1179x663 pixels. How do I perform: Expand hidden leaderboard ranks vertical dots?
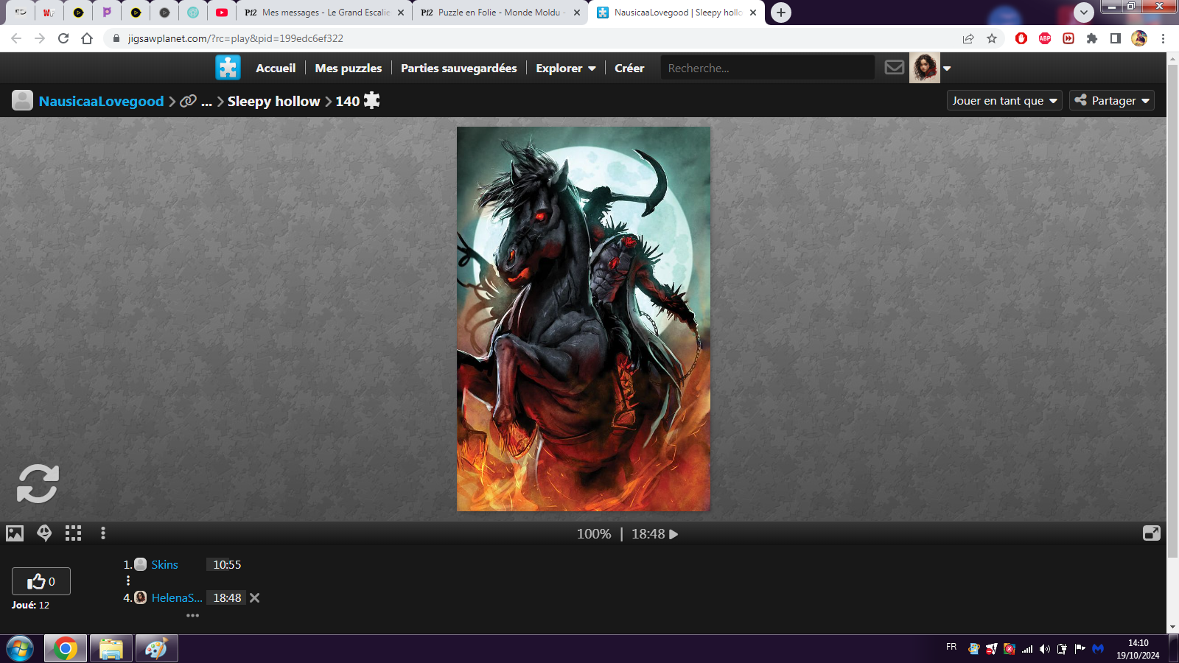tap(128, 581)
